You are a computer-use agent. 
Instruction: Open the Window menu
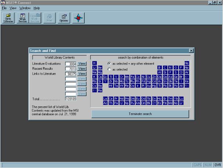25,8
